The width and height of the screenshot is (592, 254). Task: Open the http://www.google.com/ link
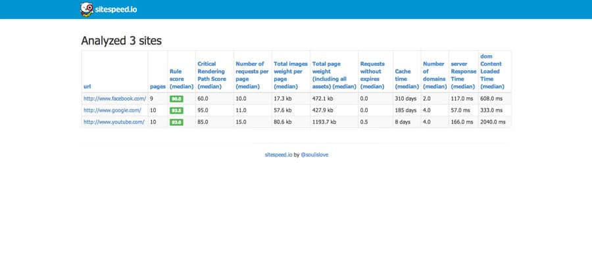(x=112, y=110)
